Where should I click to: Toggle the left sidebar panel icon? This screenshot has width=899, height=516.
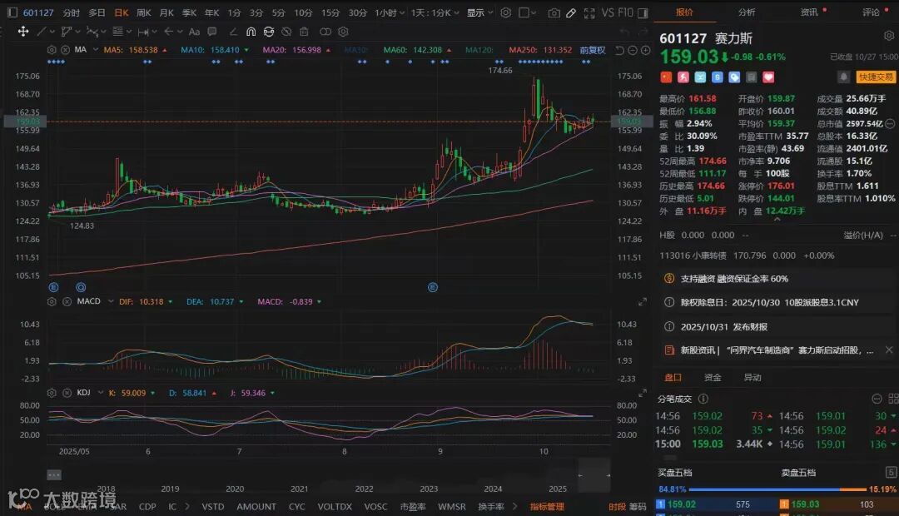point(12,12)
